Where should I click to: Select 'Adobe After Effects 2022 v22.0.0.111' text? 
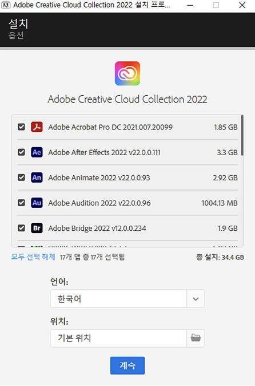(x=104, y=153)
